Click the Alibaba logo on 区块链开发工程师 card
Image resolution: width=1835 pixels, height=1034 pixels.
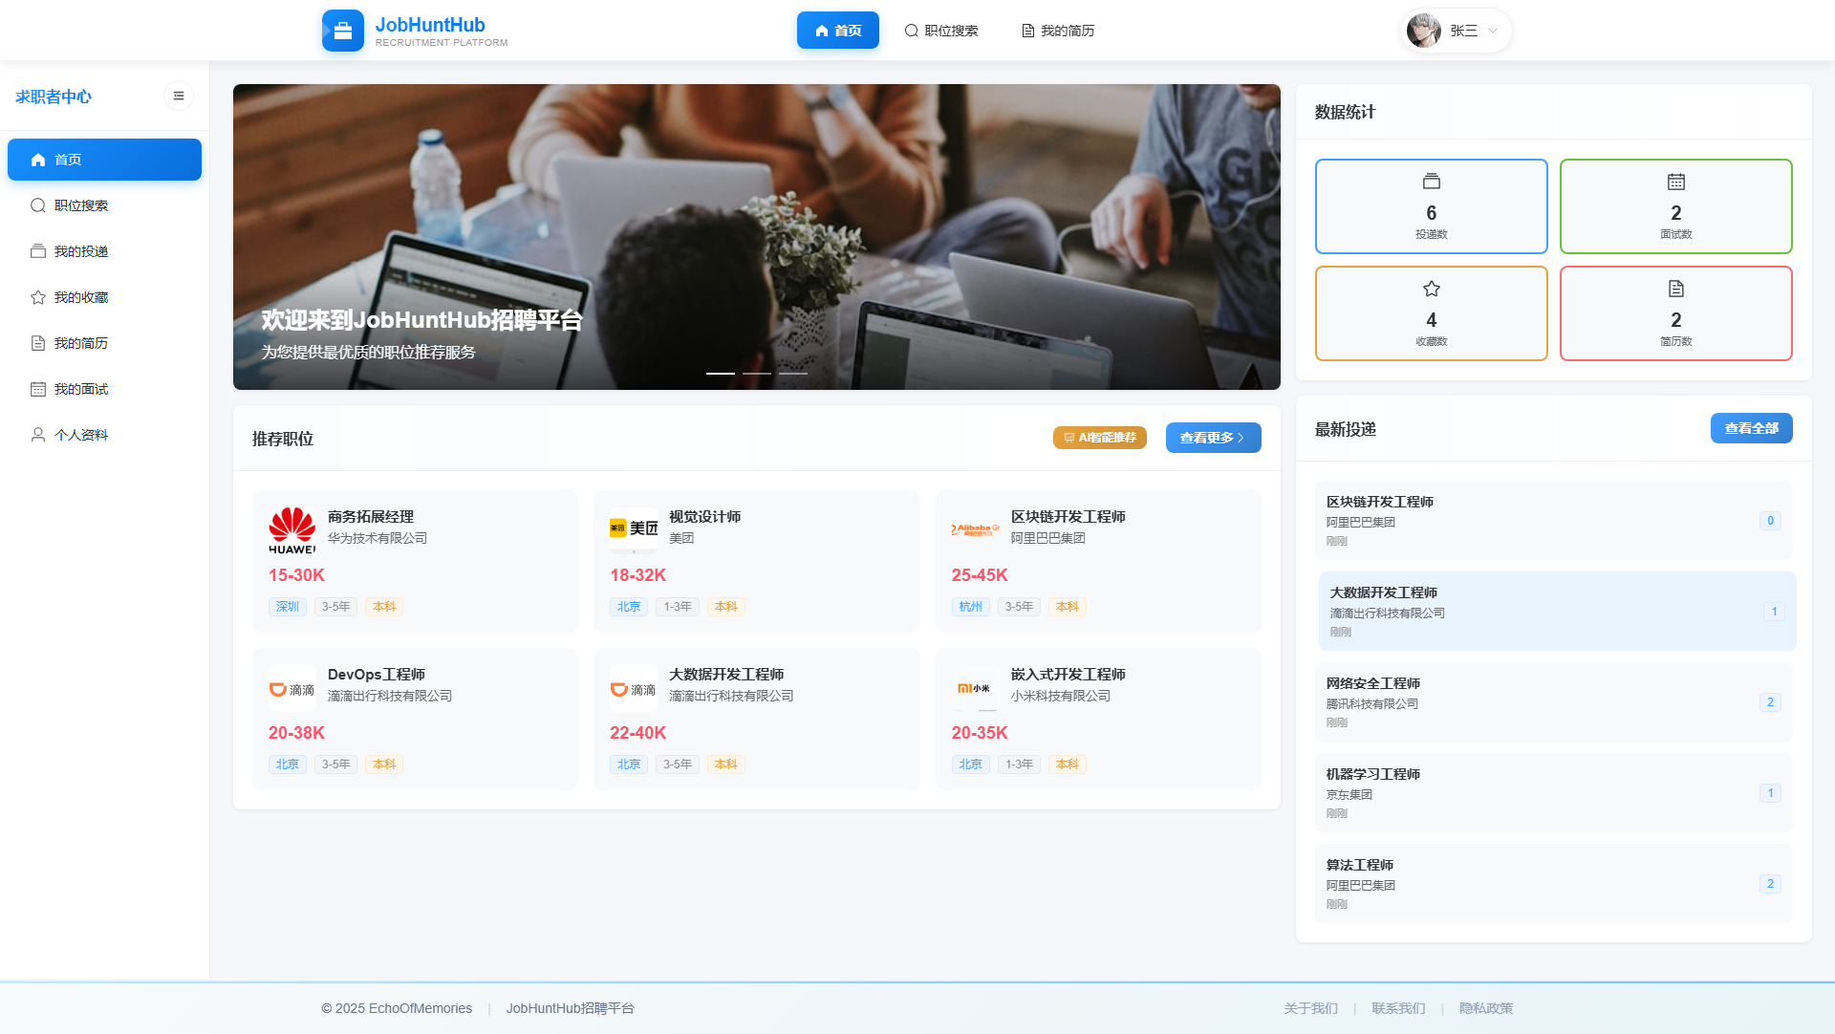[975, 529]
